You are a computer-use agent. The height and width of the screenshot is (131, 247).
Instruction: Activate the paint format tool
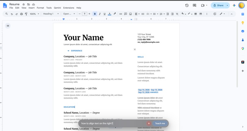[x=26, y=14]
